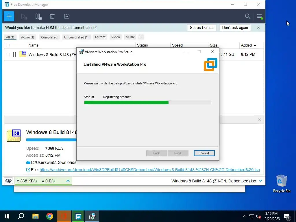Switch to the Active (1) tab
296x222 pixels.
point(27,37)
